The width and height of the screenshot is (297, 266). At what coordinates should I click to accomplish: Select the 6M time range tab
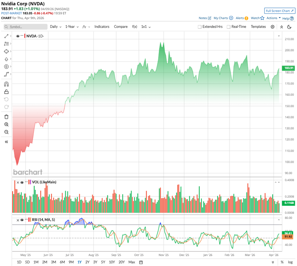tap(62, 262)
